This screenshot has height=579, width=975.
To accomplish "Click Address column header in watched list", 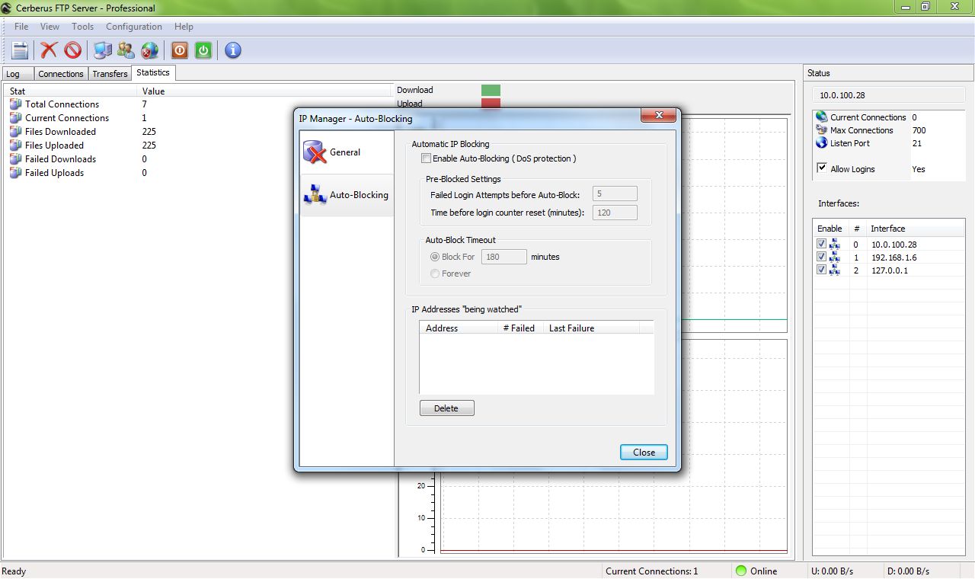I will pyautogui.click(x=457, y=328).
